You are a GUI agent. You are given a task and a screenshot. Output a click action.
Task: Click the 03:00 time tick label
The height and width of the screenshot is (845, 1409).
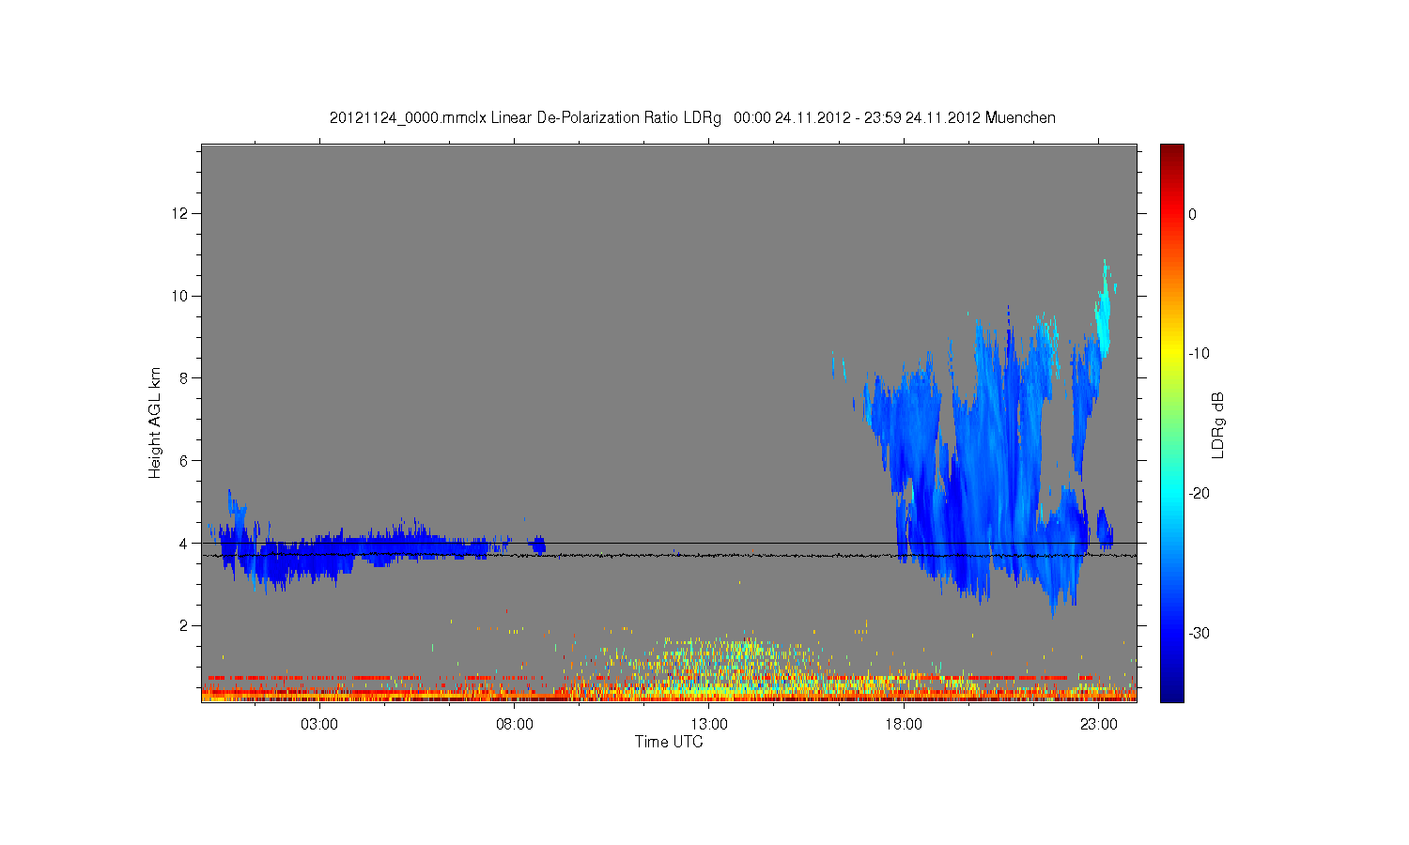[319, 725]
